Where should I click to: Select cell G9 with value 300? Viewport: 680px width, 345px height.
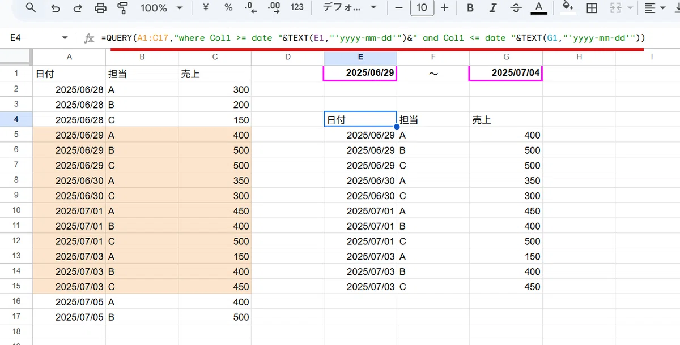pyautogui.click(x=506, y=196)
